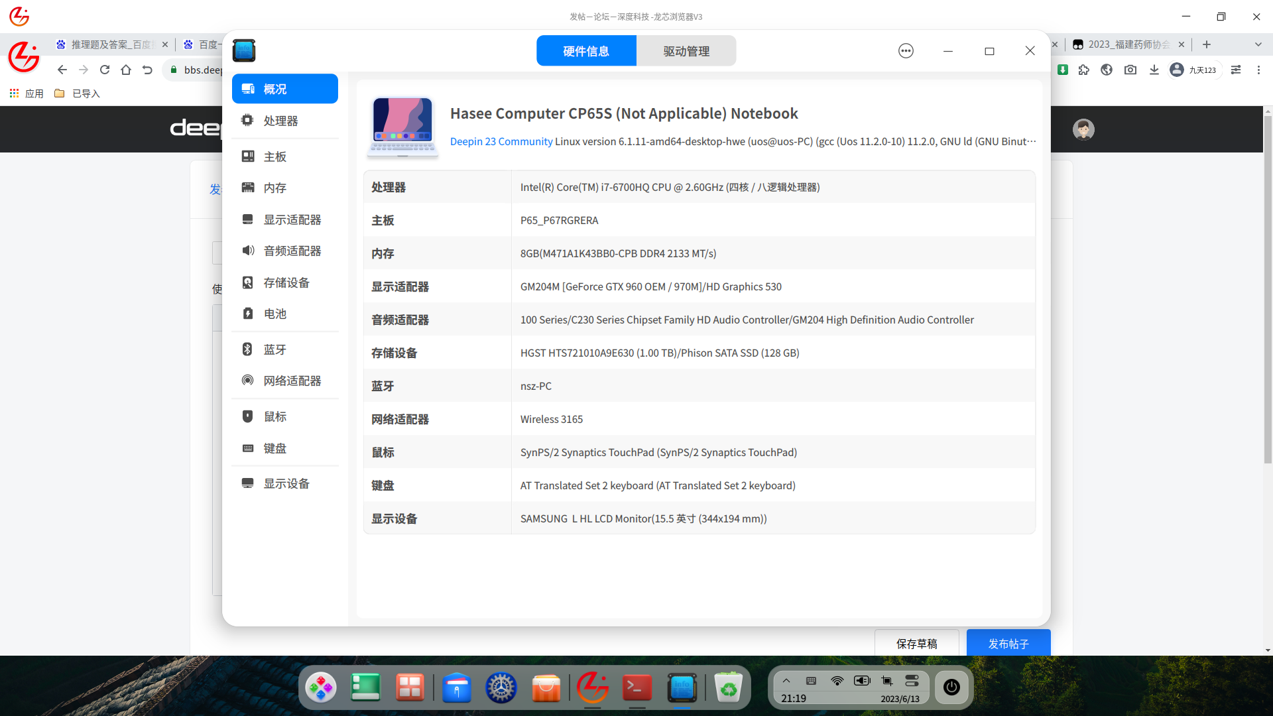Open 电池 battery information

click(x=274, y=314)
